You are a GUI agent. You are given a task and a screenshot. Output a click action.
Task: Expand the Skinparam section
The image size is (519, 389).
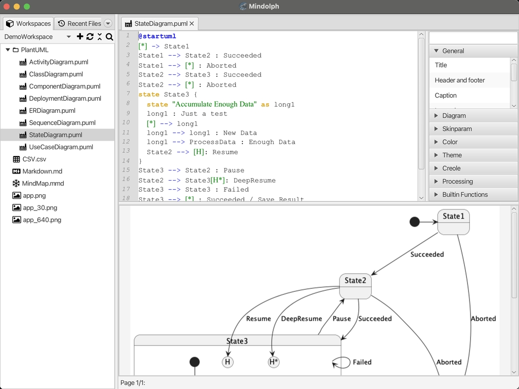tap(436, 129)
